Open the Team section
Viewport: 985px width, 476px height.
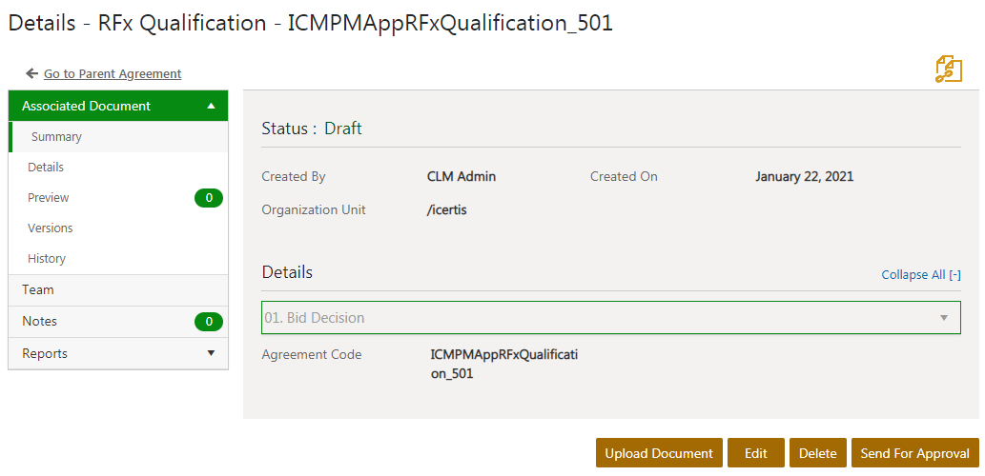(x=38, y=289)
